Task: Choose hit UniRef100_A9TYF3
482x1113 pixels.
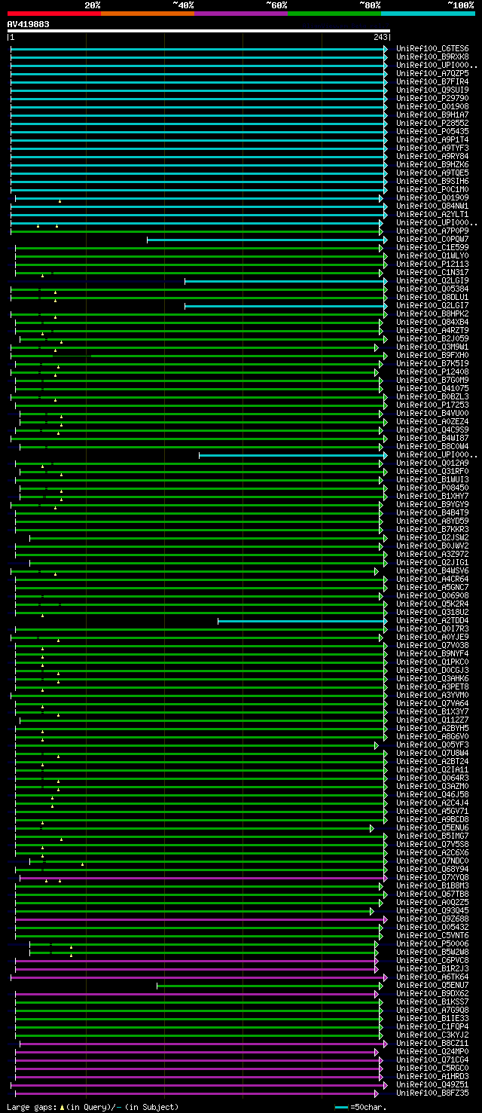Action: pyautogui.click(x=432, y=148)
